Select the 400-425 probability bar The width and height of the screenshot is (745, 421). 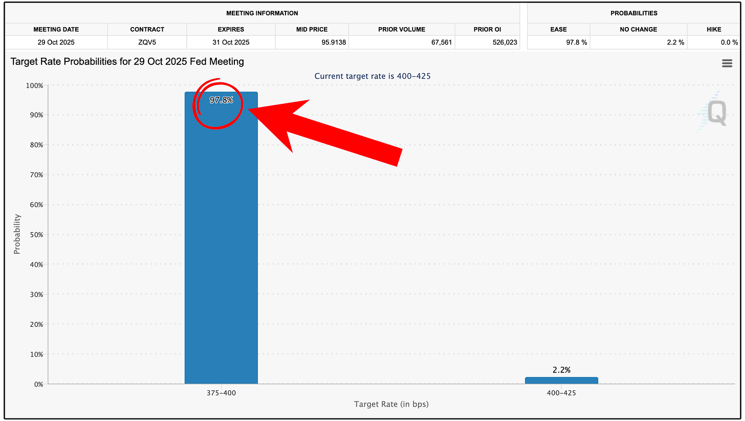pos(561,381)
